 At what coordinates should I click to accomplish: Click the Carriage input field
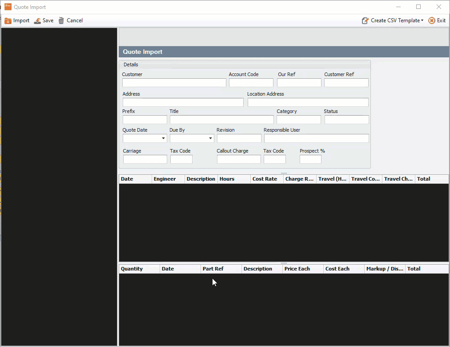tap(145, 159)
